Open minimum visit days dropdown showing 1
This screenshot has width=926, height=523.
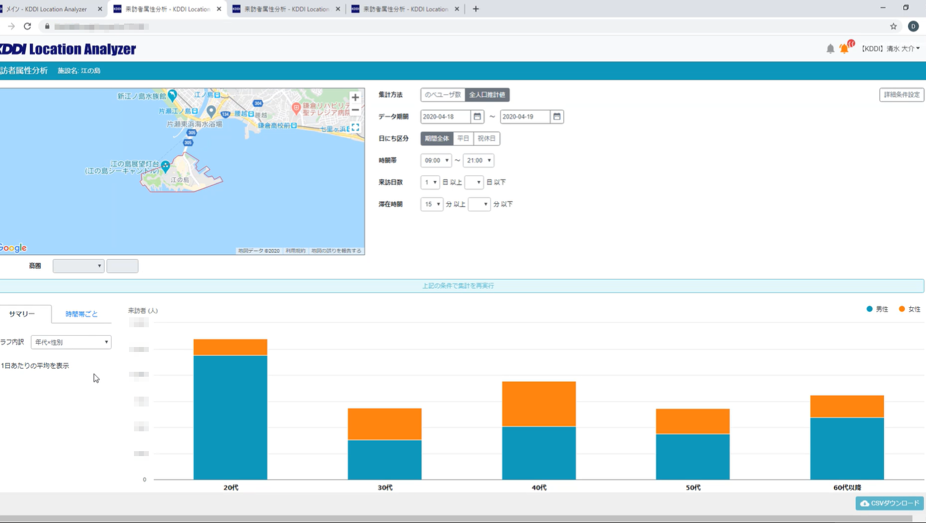430,182
